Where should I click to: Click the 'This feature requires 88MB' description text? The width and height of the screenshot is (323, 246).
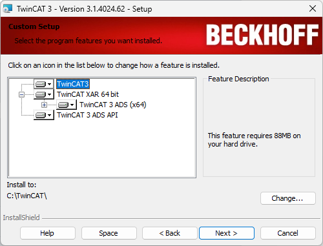[254, 139]
